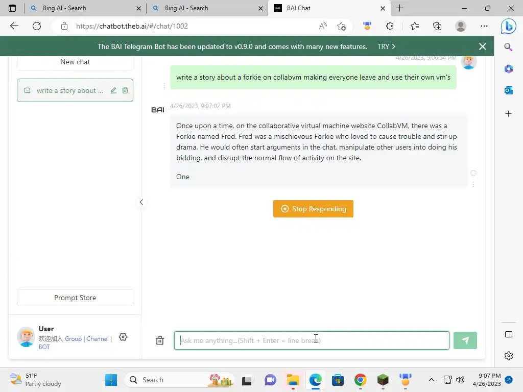
Task: Collapse the chat sidebar chevron
Action: 141,202
